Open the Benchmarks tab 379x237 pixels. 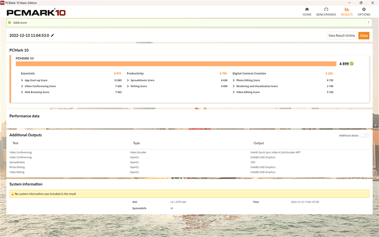click(326, 11)
